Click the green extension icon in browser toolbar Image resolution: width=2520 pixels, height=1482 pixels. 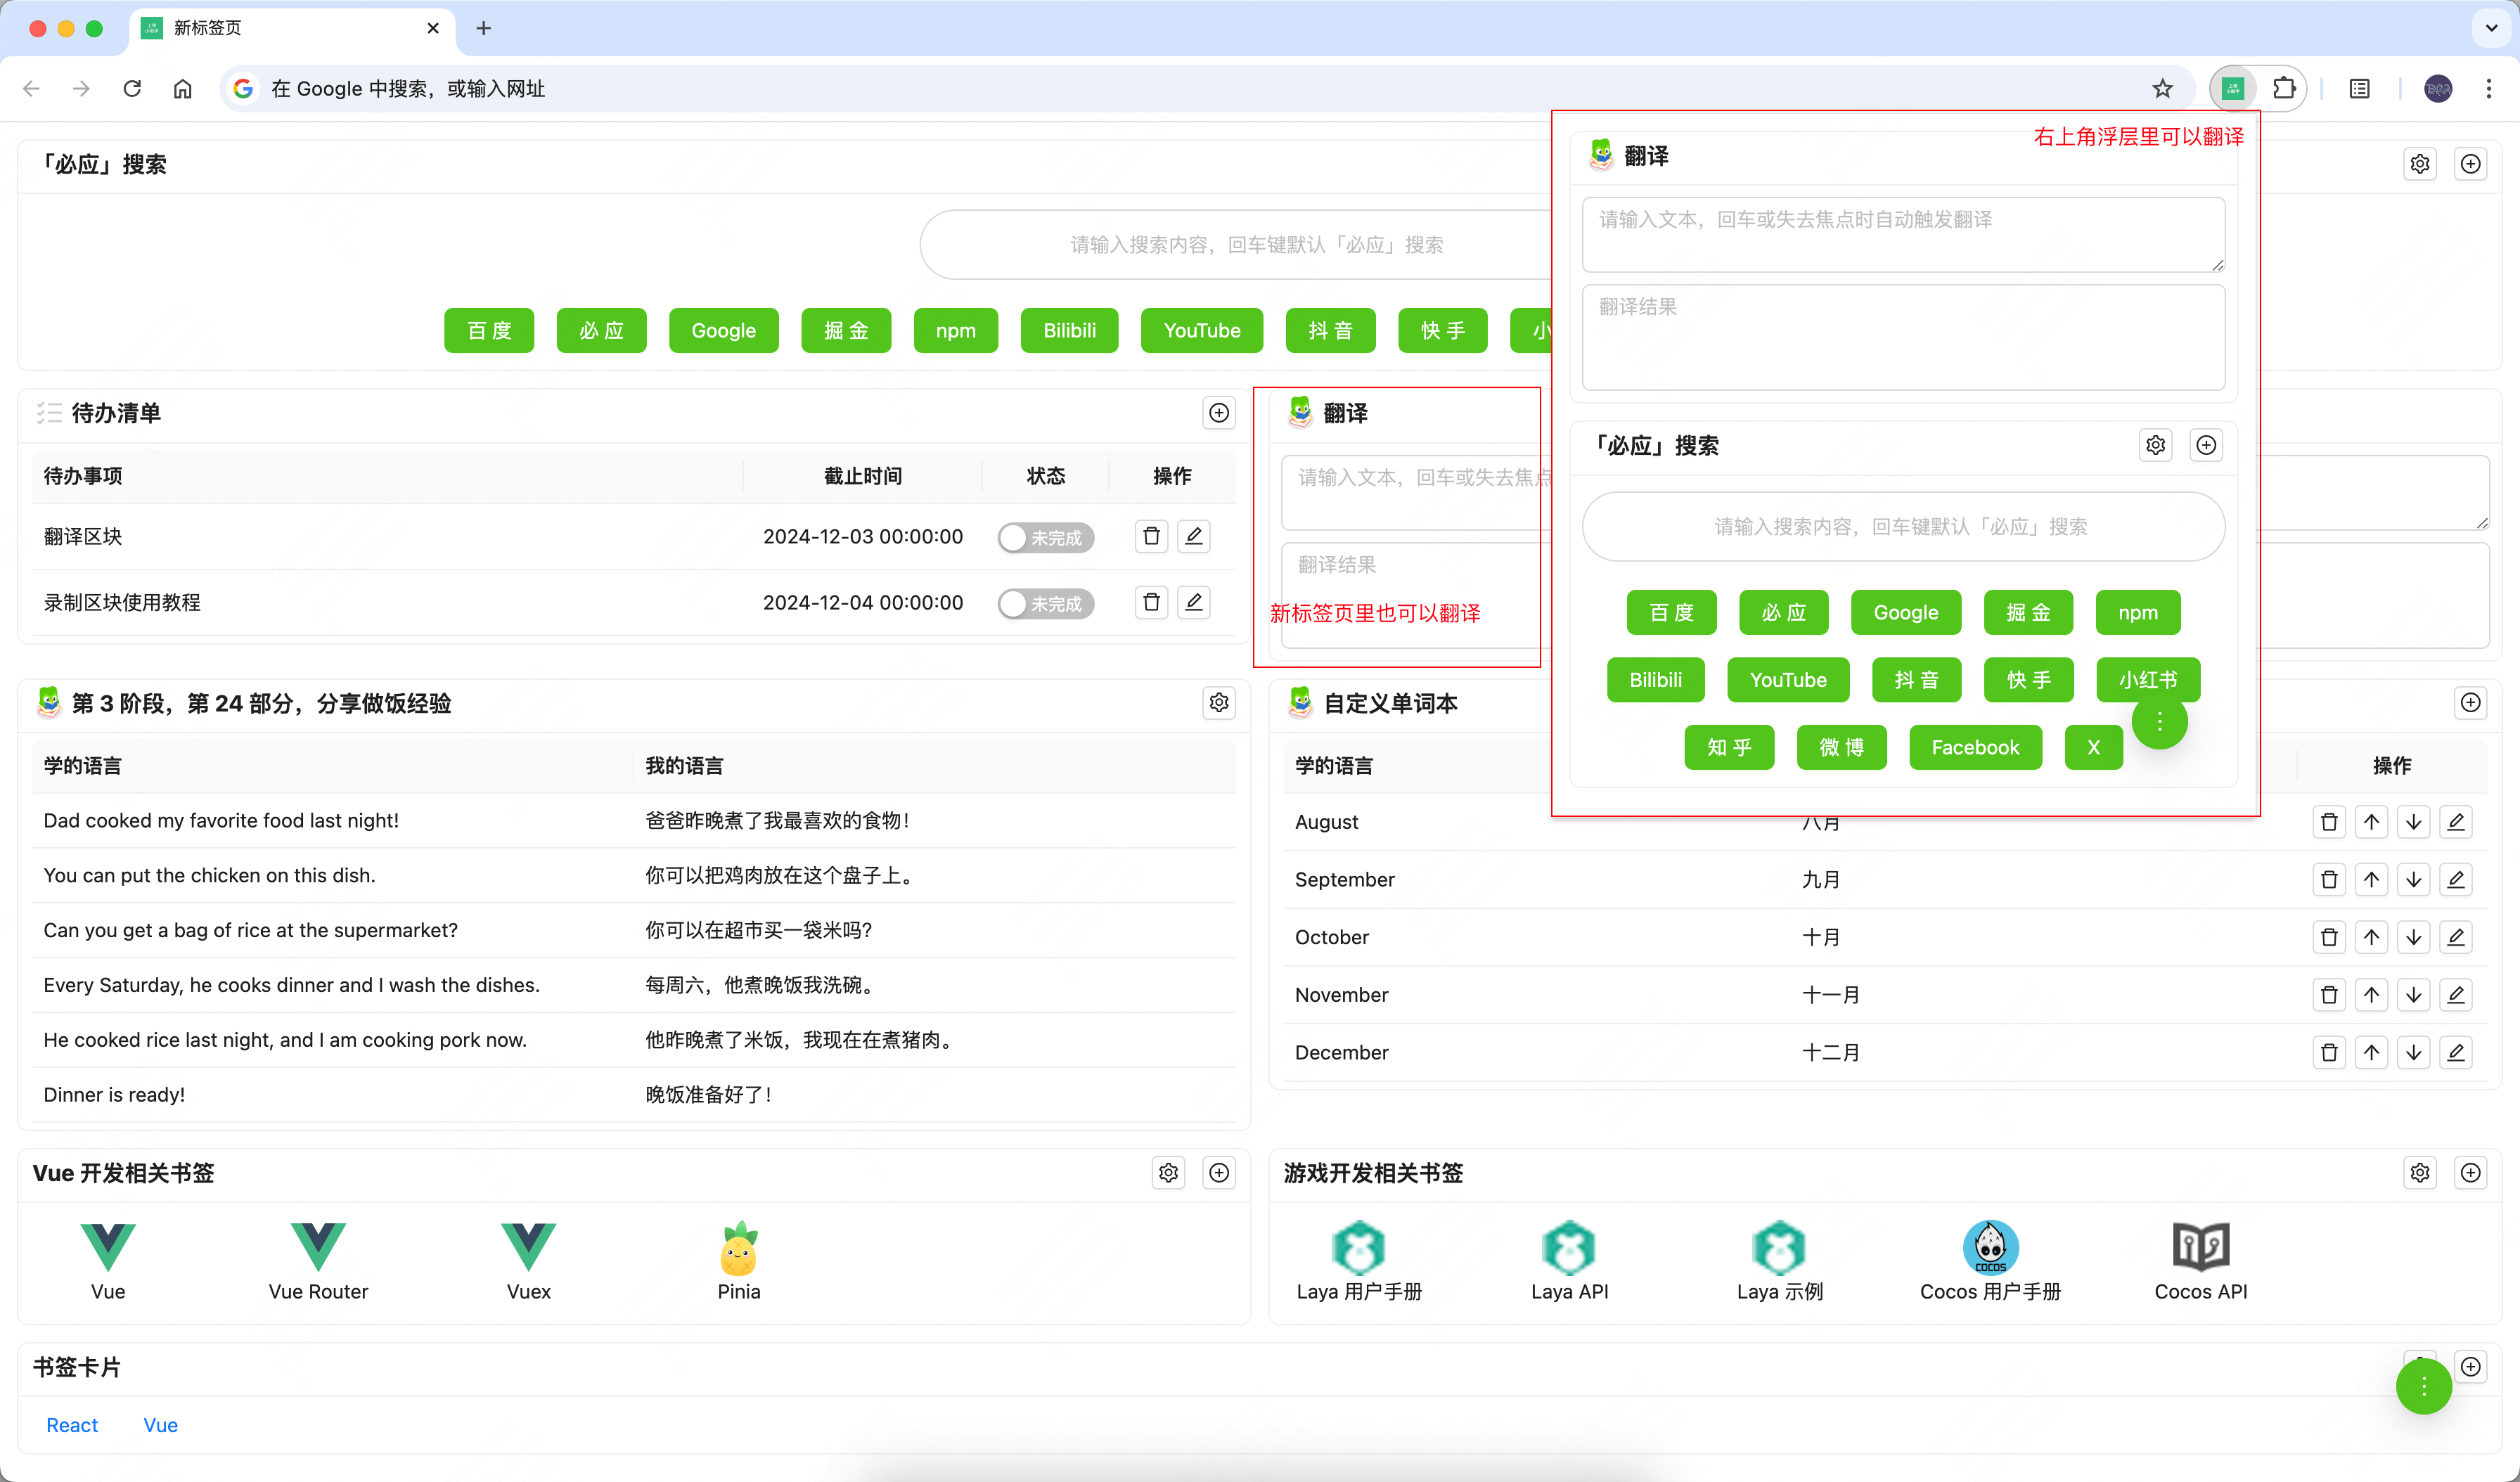pyautogui.click(x=2233, y=89)
